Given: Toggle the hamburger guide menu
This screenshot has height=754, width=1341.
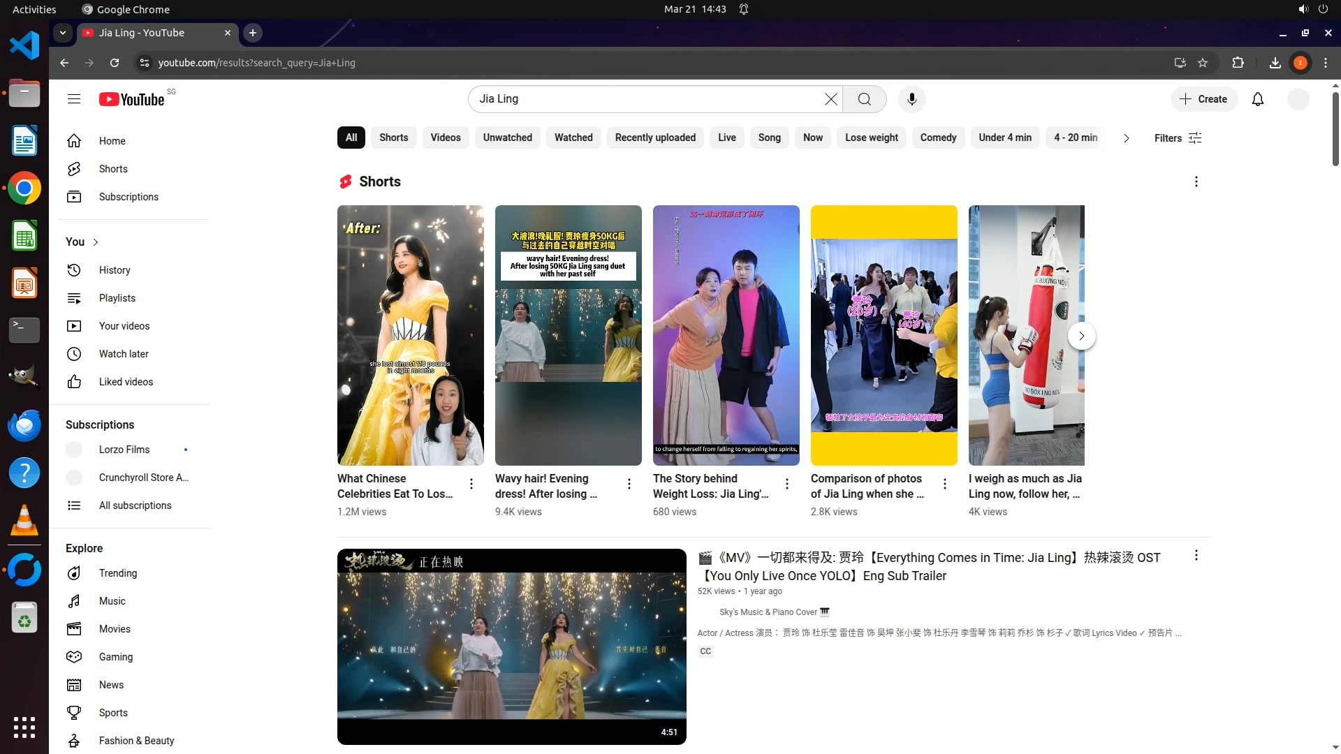Looking at the screenshot, I should pyautogui.click(x=74, y=99).
